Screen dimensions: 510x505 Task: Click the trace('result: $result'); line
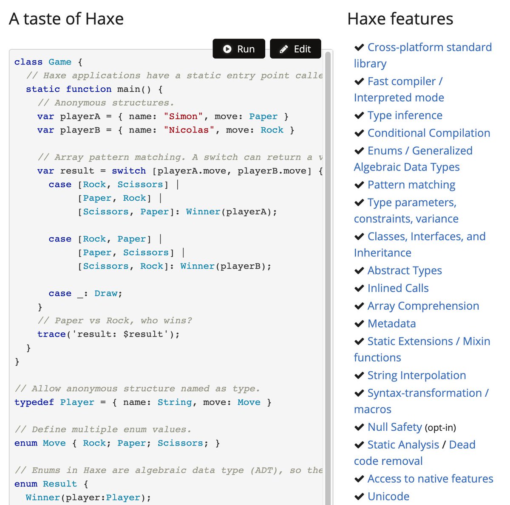tap(108, 334)
